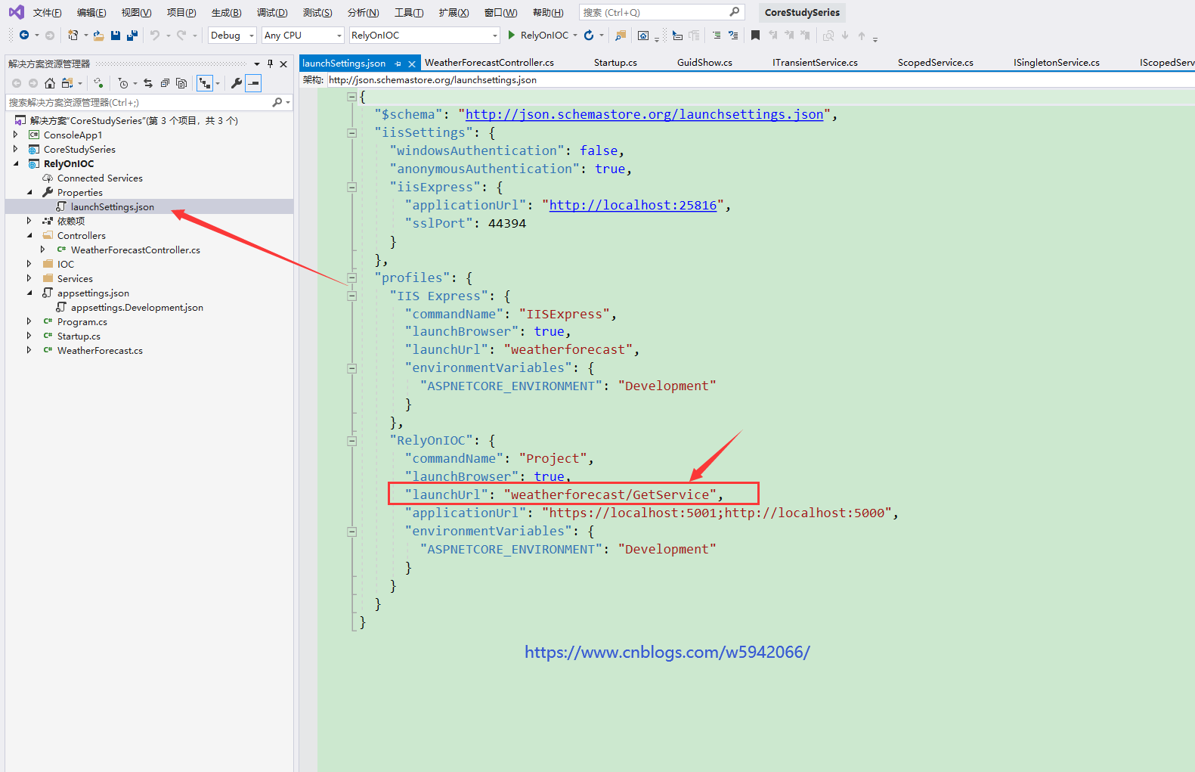Collapse the profiles section in the editor
The width and height of the screenshot is (1195, 772).
(x=351, y=277)
